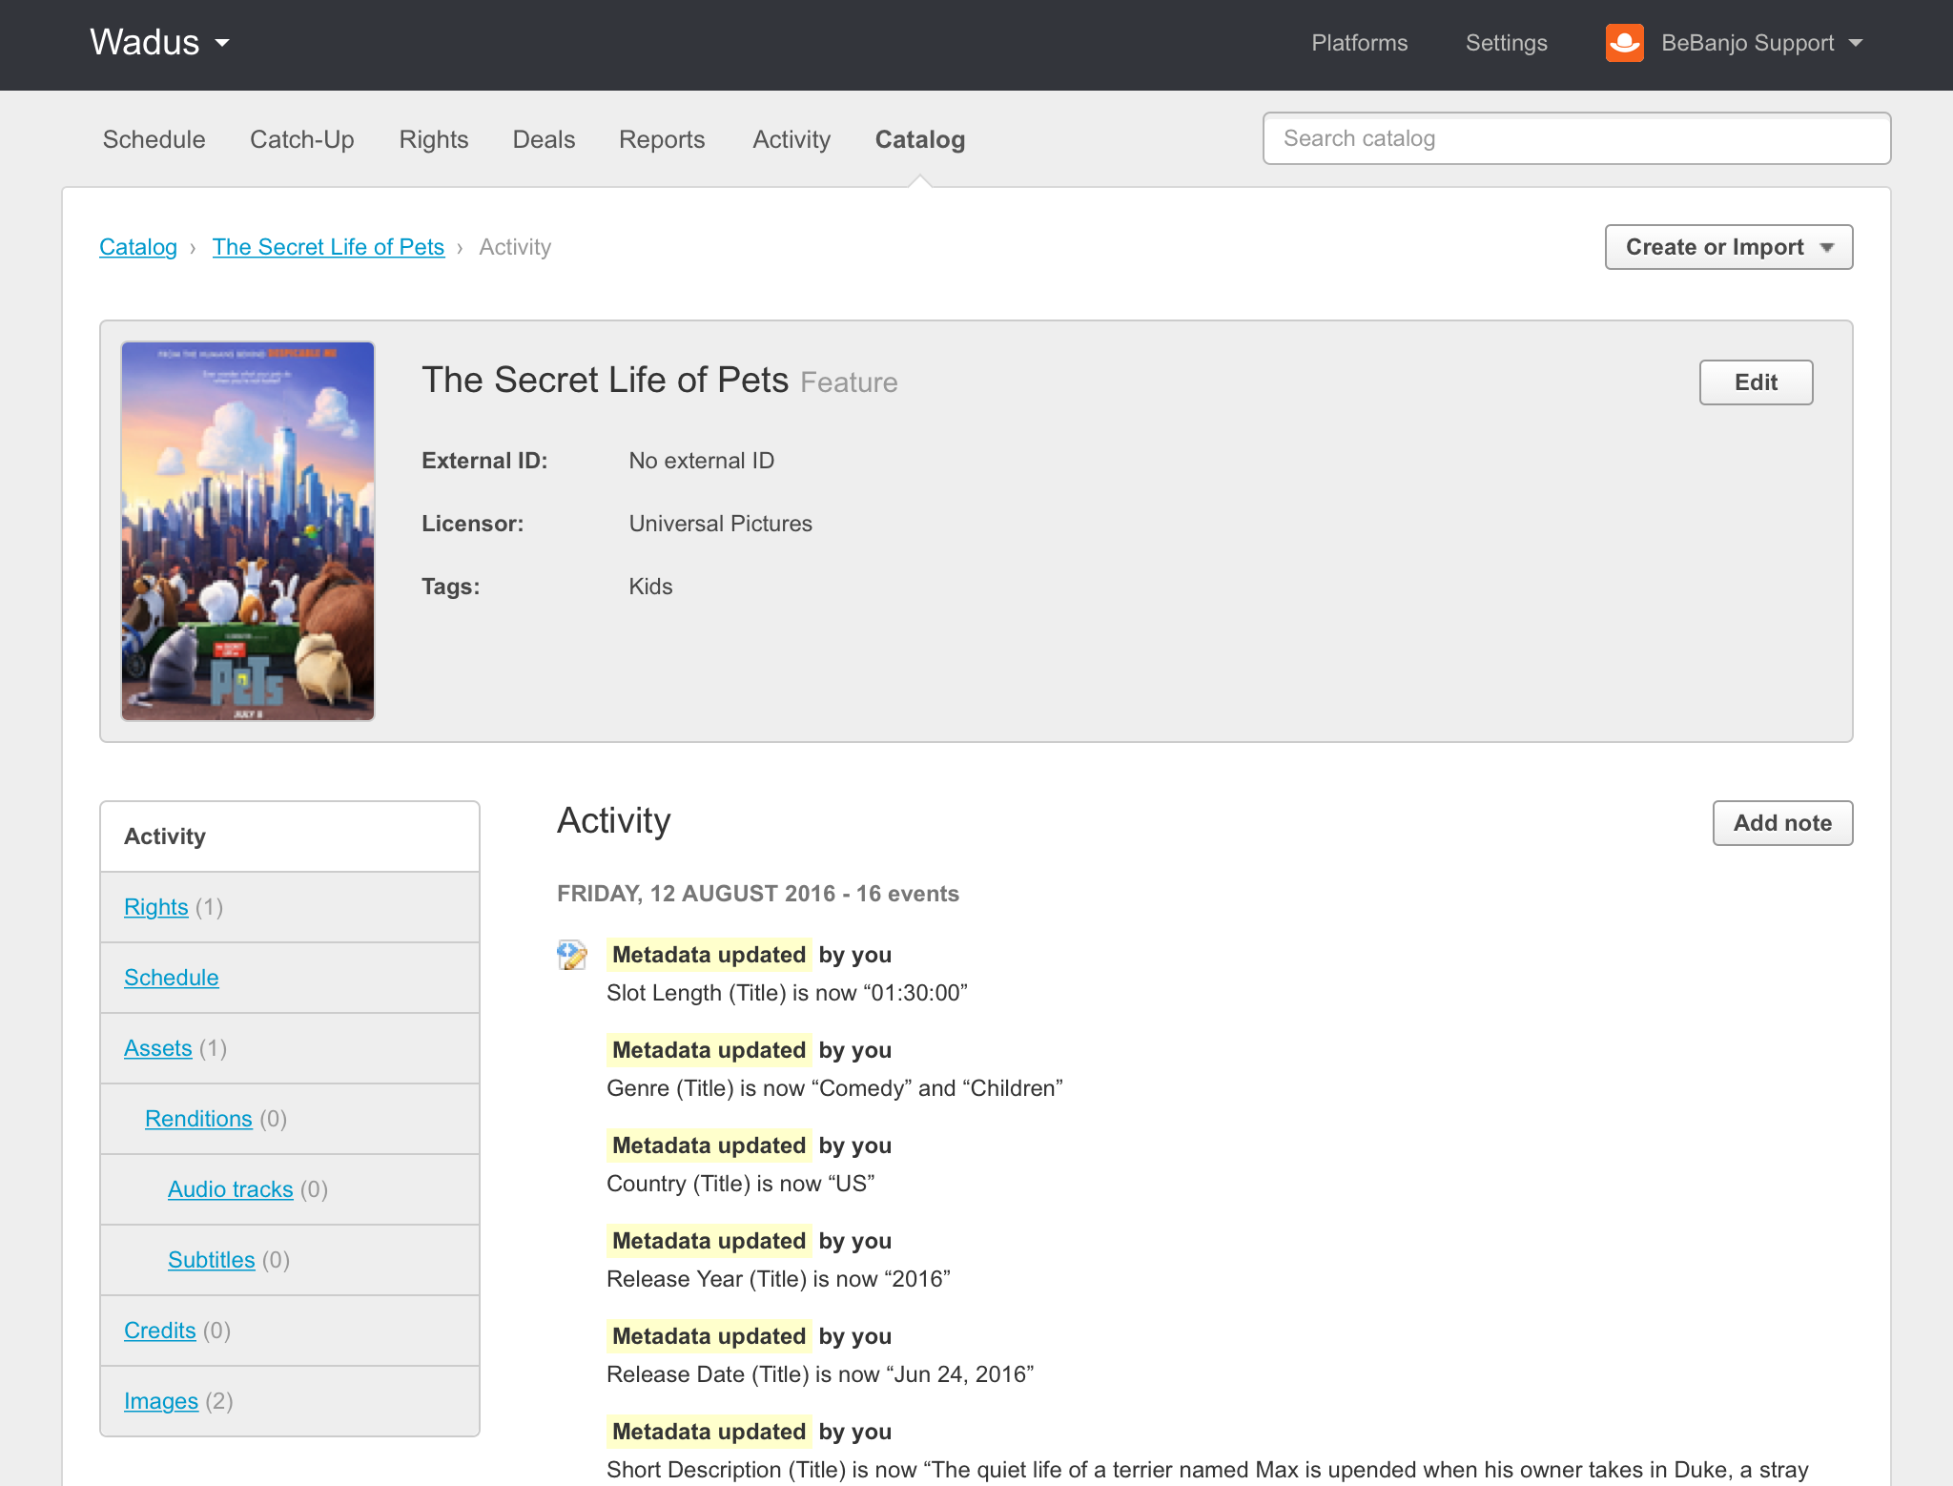
Task: Open the Reports tab
Action: coord(661,139)
